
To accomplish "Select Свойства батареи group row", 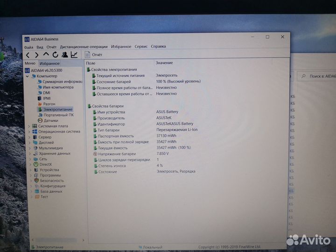I will [106, 106].
